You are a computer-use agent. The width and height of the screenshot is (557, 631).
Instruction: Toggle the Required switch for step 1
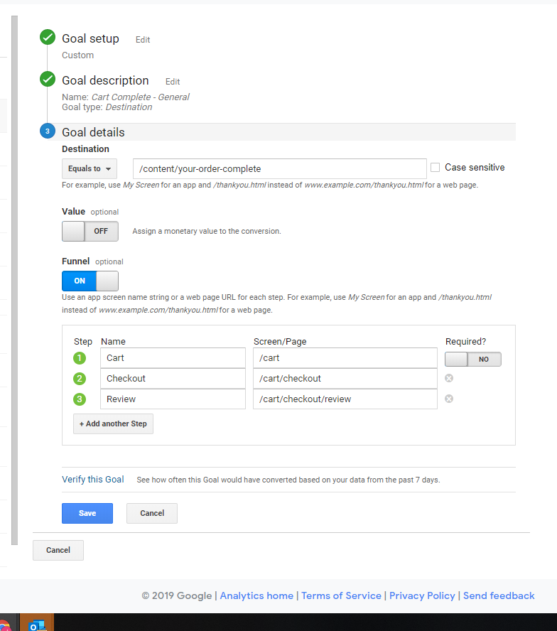coord(473,360)
